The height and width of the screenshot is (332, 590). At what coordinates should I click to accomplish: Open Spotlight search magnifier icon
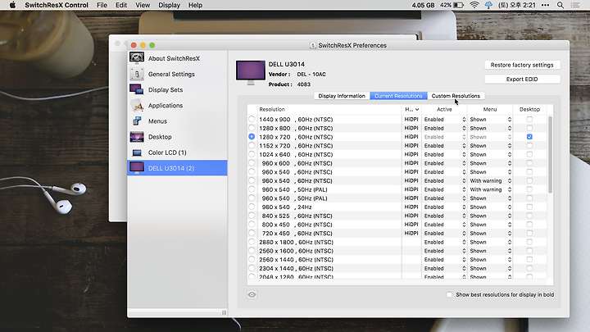560,5
